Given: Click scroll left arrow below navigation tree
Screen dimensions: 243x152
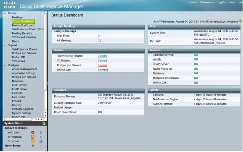Looking at the screenshot, I should (x=38, y=119).
